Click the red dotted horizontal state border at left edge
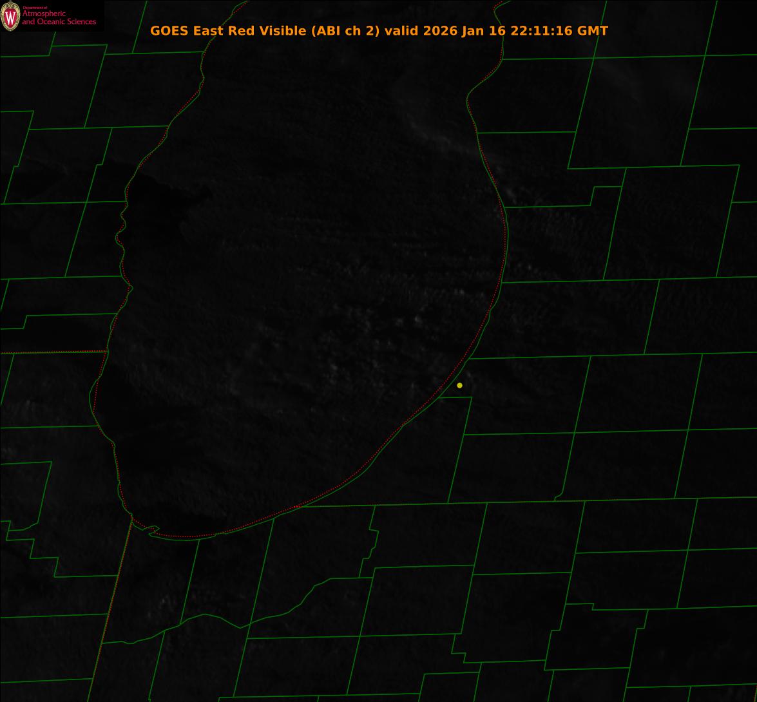Image resolution: width=757 pixels, height=702 pixels. coord(52,352)
